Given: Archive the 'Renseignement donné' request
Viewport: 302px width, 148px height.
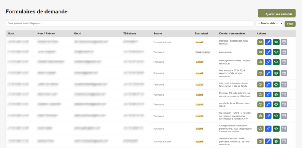Looking at the screenshot, I should pos(284,62).
